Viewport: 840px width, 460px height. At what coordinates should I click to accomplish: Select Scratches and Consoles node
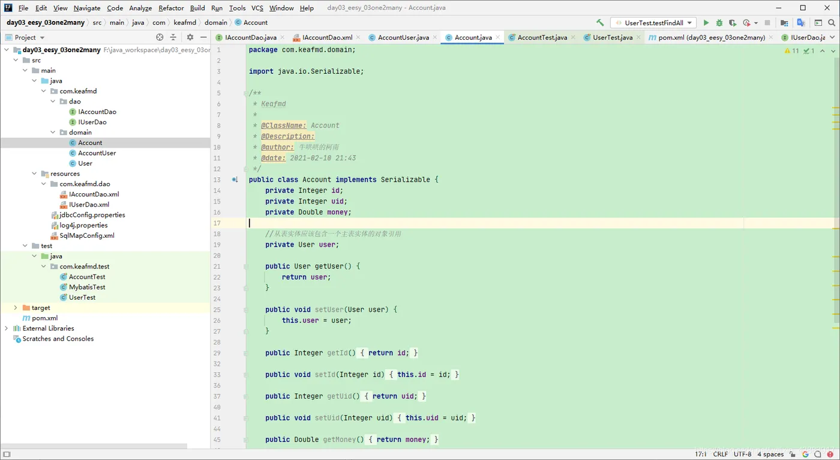pyautogui.click(x=58, y=339)
